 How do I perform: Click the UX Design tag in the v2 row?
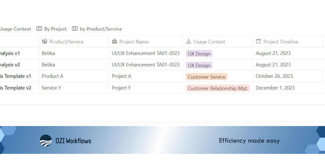point(199,65)
